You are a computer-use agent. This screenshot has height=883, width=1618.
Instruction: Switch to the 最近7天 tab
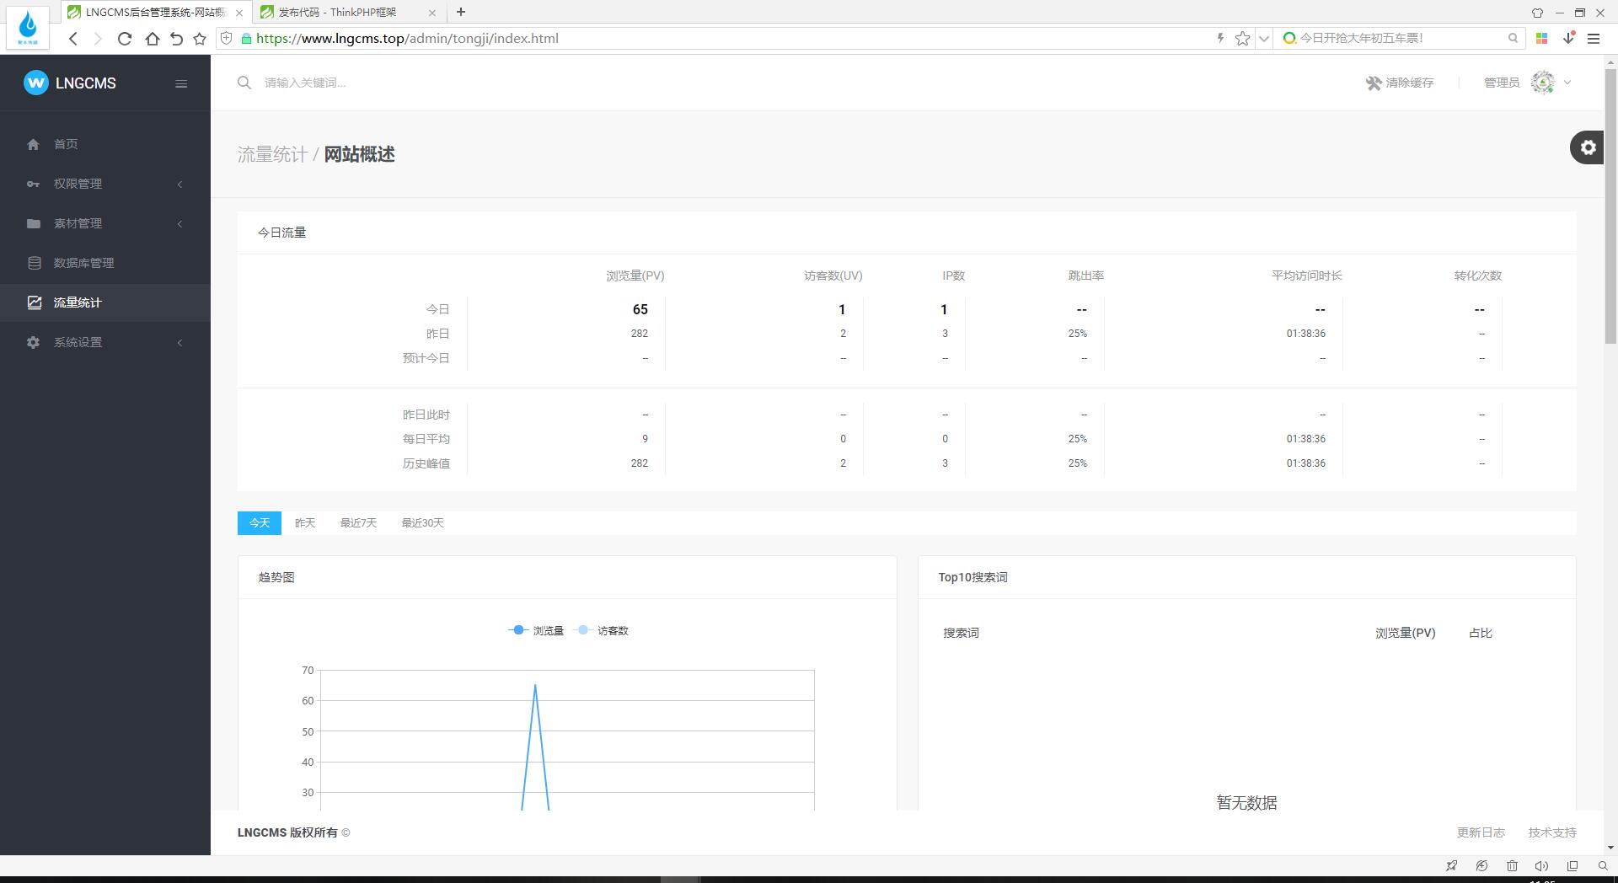[358, 523]
